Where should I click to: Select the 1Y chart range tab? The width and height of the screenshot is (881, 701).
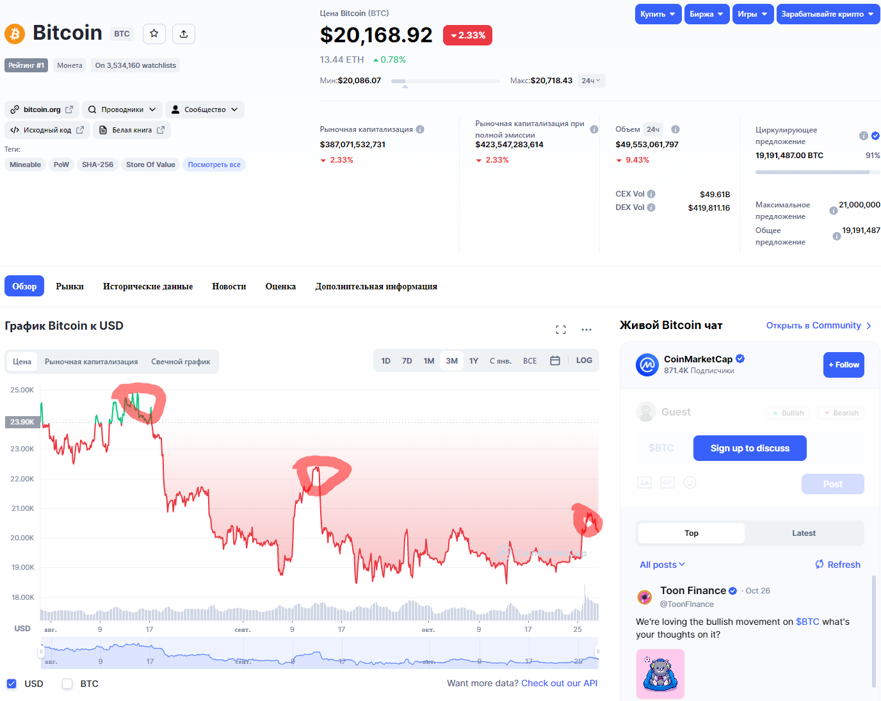point(474,361)
